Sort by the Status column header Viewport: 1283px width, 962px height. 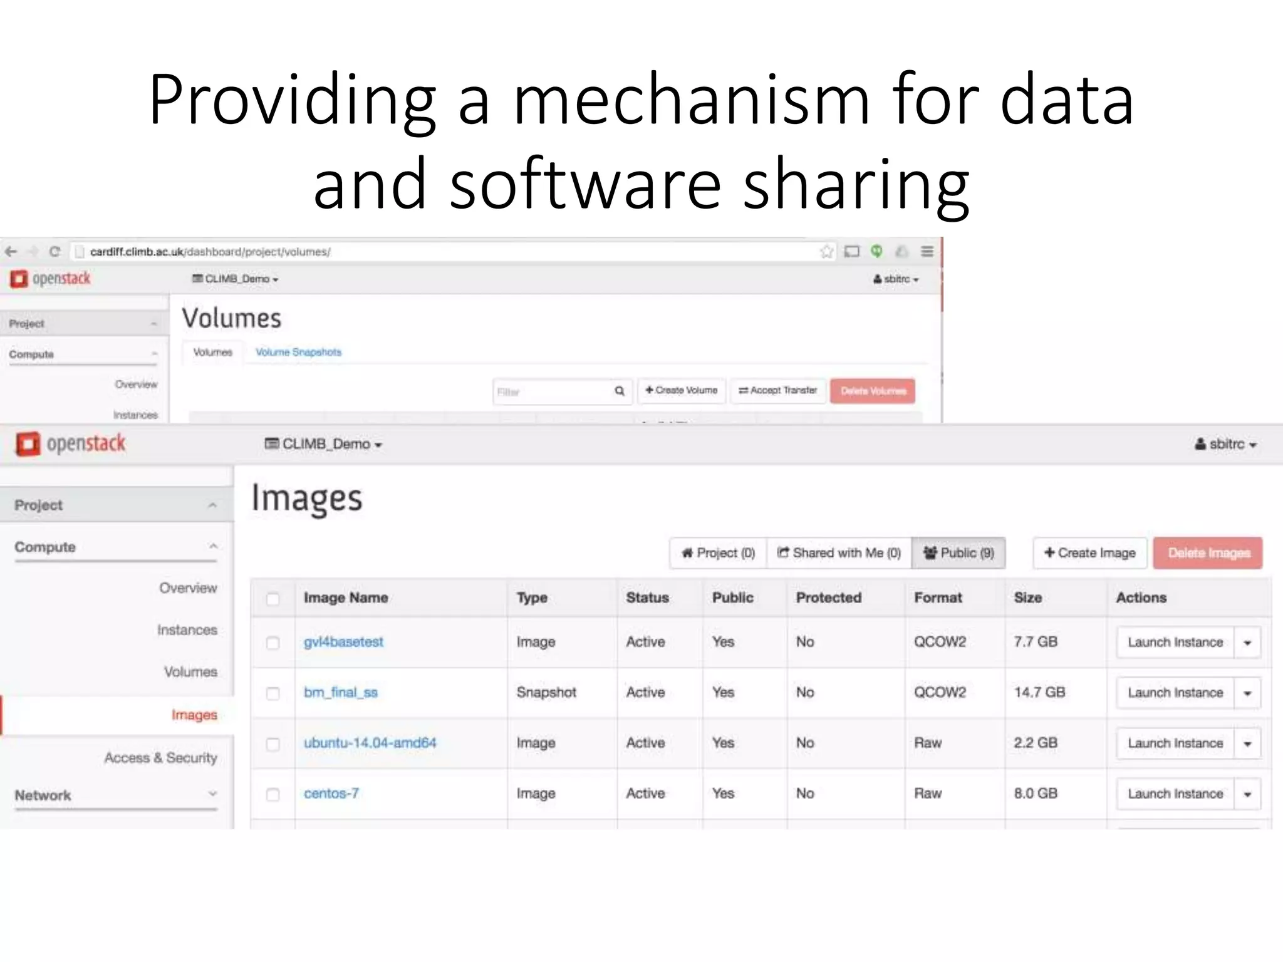coord(648,598)
